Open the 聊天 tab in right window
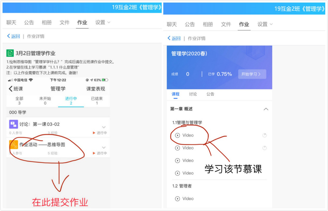This screenshot has height=211, width=328. [172, 24]
